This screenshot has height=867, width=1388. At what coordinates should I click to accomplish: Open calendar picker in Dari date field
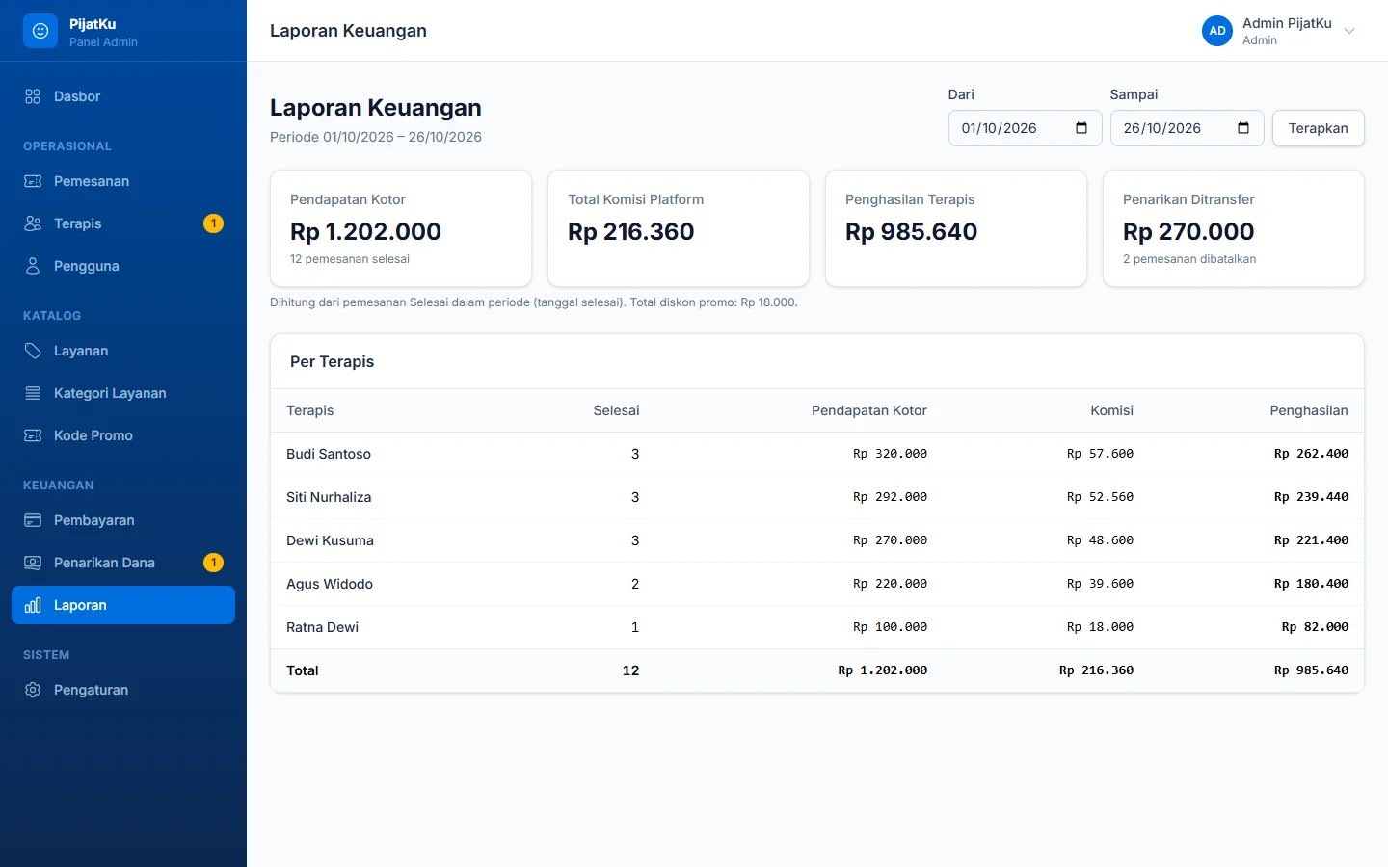(x=1081, y=128)
